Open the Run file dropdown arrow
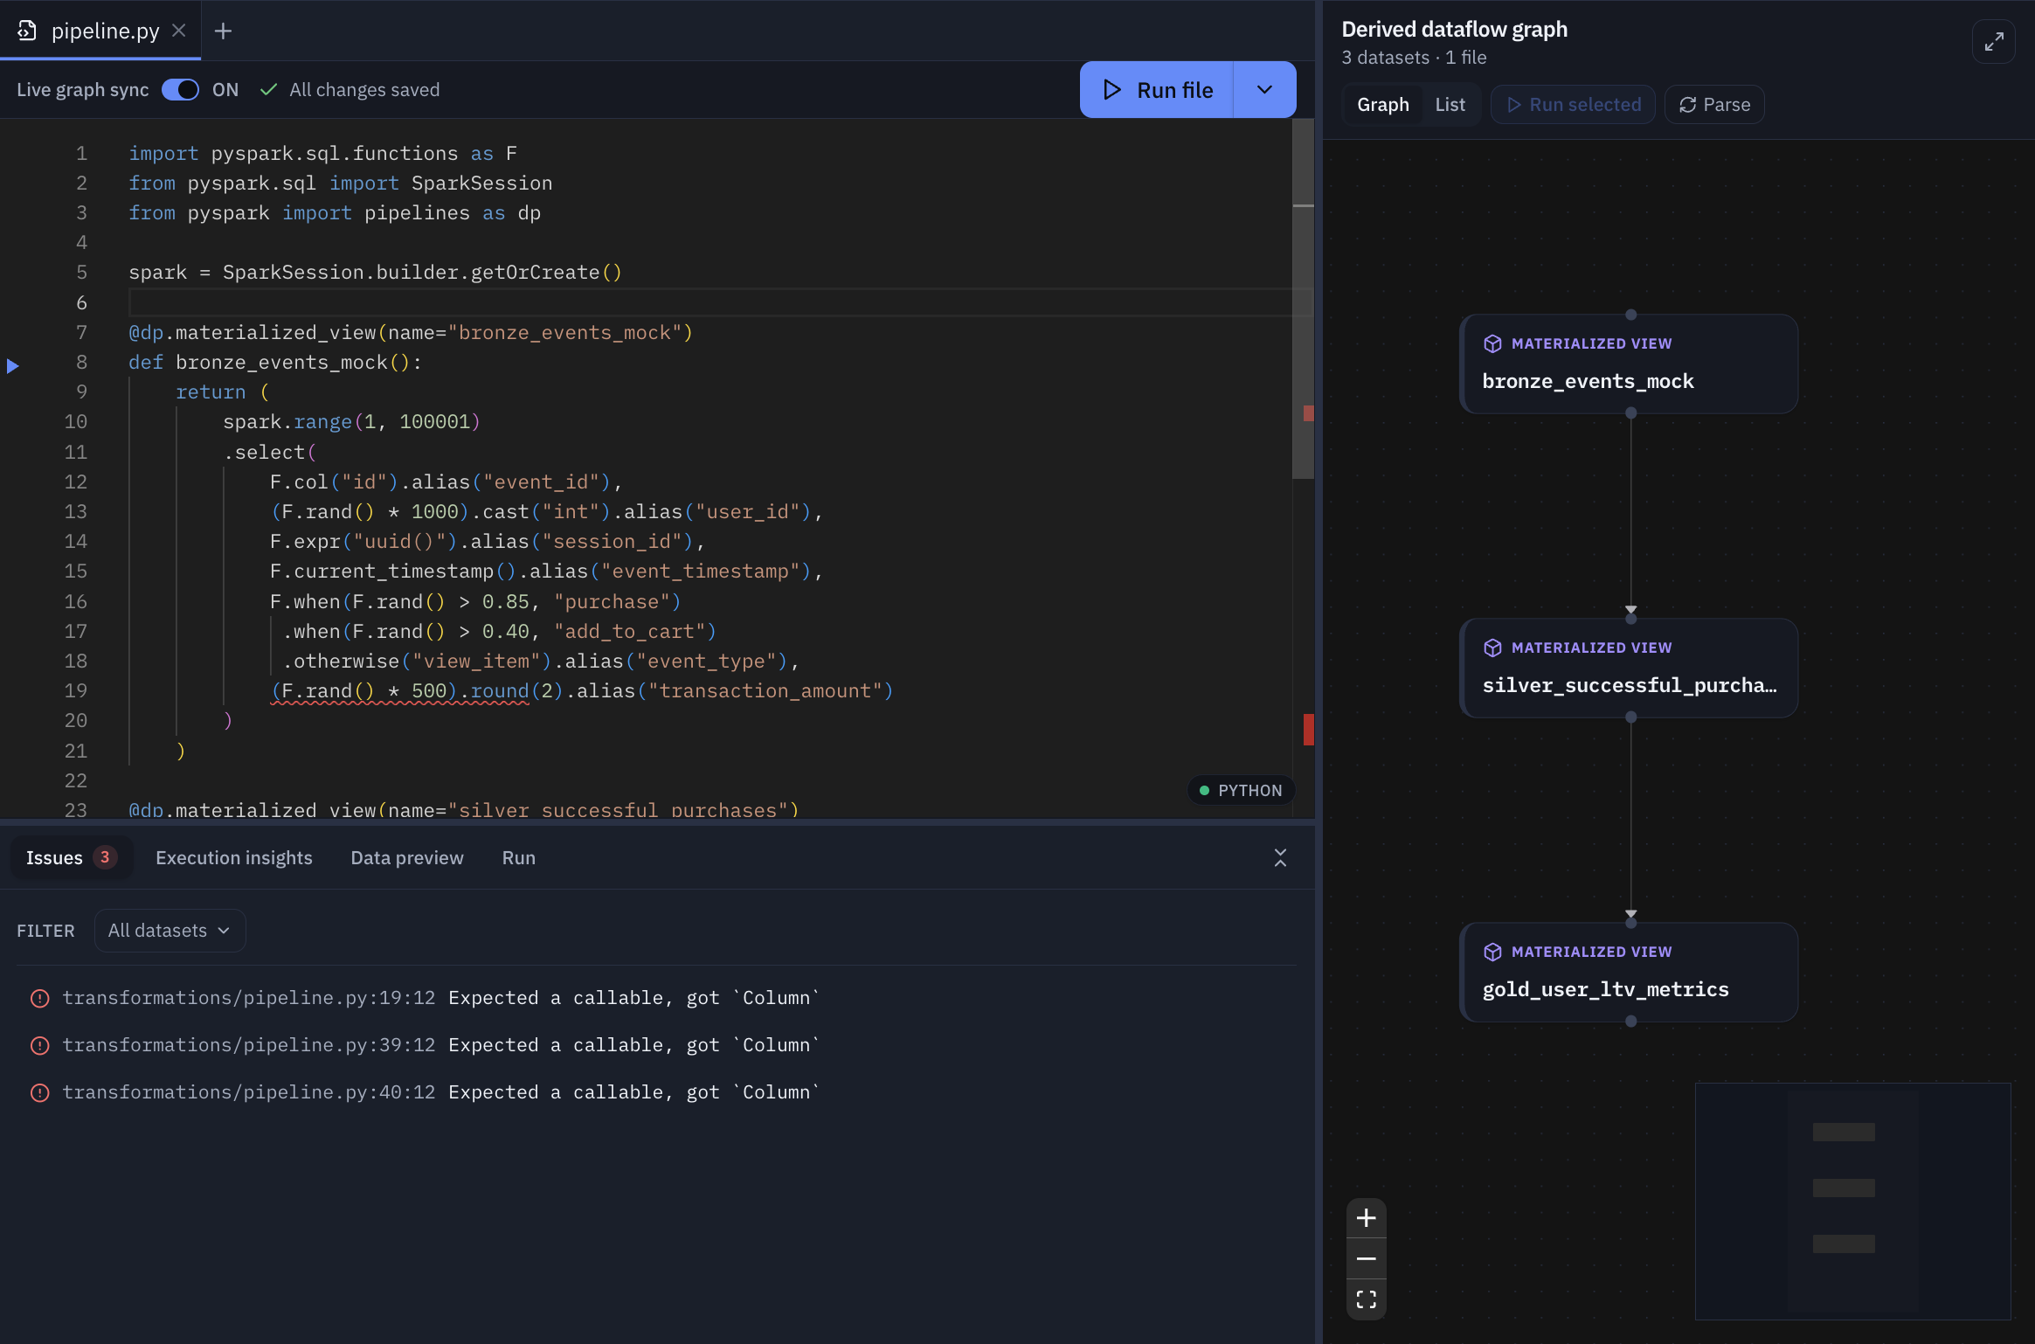Viewport: 2035px width, 1344px height. coord(1264,90)
